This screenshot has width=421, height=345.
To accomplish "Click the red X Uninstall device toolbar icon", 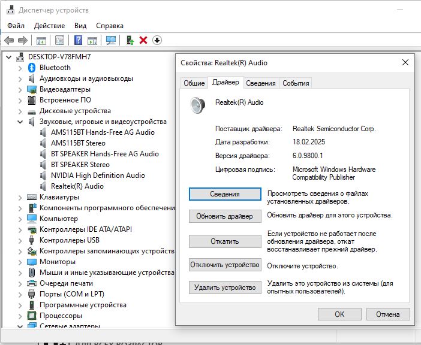I will click(143, 40).
